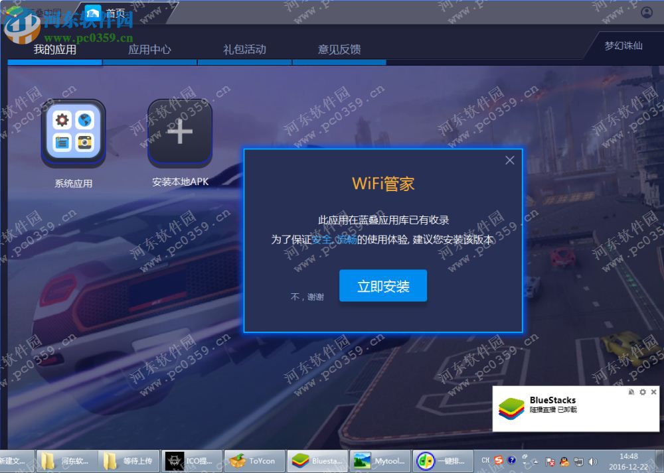Open the 系统应用 (system apps) folder icon
The width and height of the screenshot is (664, 473).
(73, 133)
